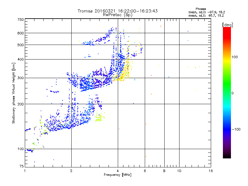The height and width of the screenshot is (186, 248).
Task: Click the x-axis tick label '10'
Action: tap(179, 171)
